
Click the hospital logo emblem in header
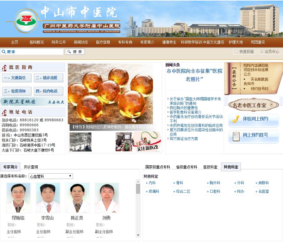[x=26, y=21]
